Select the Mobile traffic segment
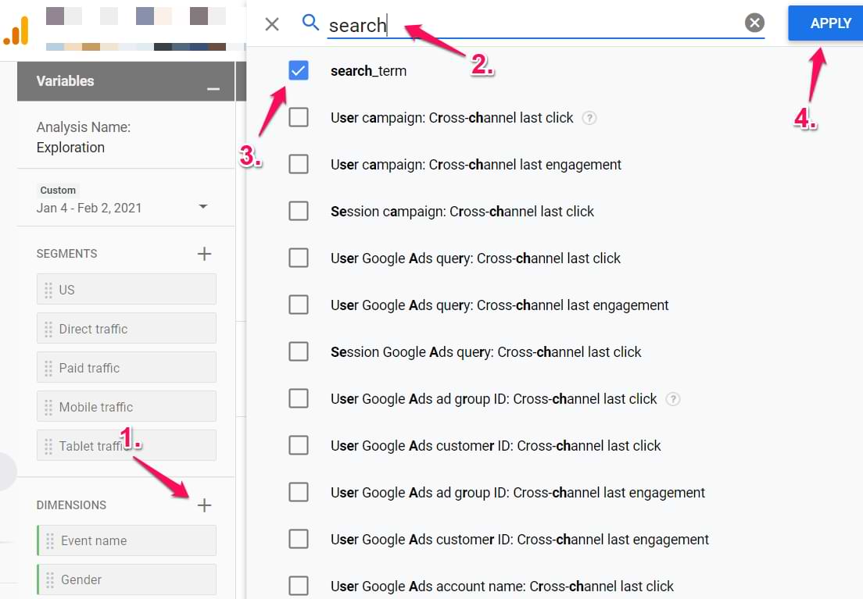The image size is (863, 599). click(x=127, y=406)
